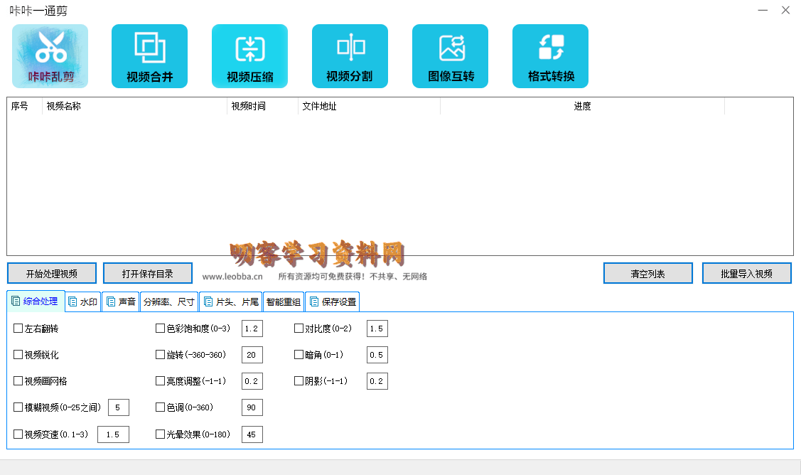Click the 开始处理视频 button
Image resolution: width=801 pixels, height=475 pixels.
pos(52,274)
